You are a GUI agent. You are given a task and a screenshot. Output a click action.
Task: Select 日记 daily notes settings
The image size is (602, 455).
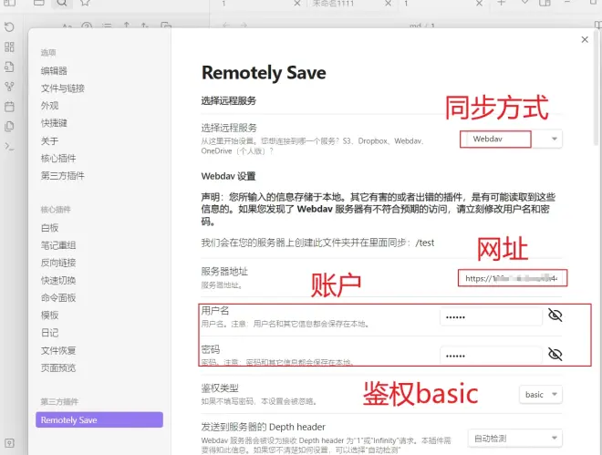pos(49,333)
